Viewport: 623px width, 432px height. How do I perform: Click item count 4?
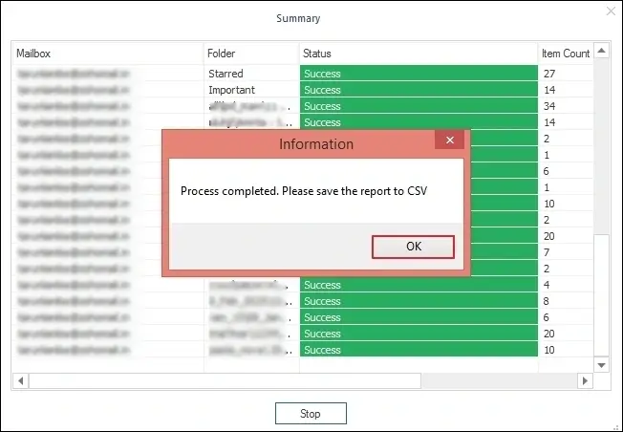click(547, 285)
